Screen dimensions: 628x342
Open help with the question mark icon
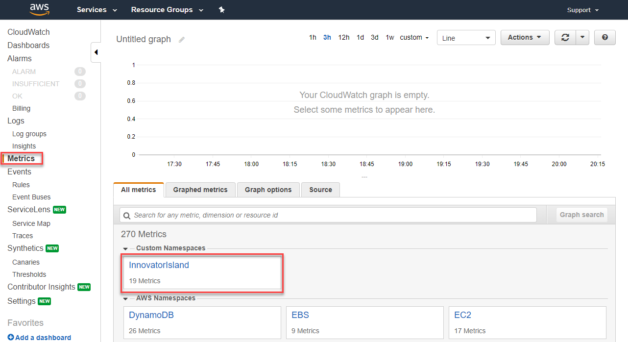click(605, 38)
